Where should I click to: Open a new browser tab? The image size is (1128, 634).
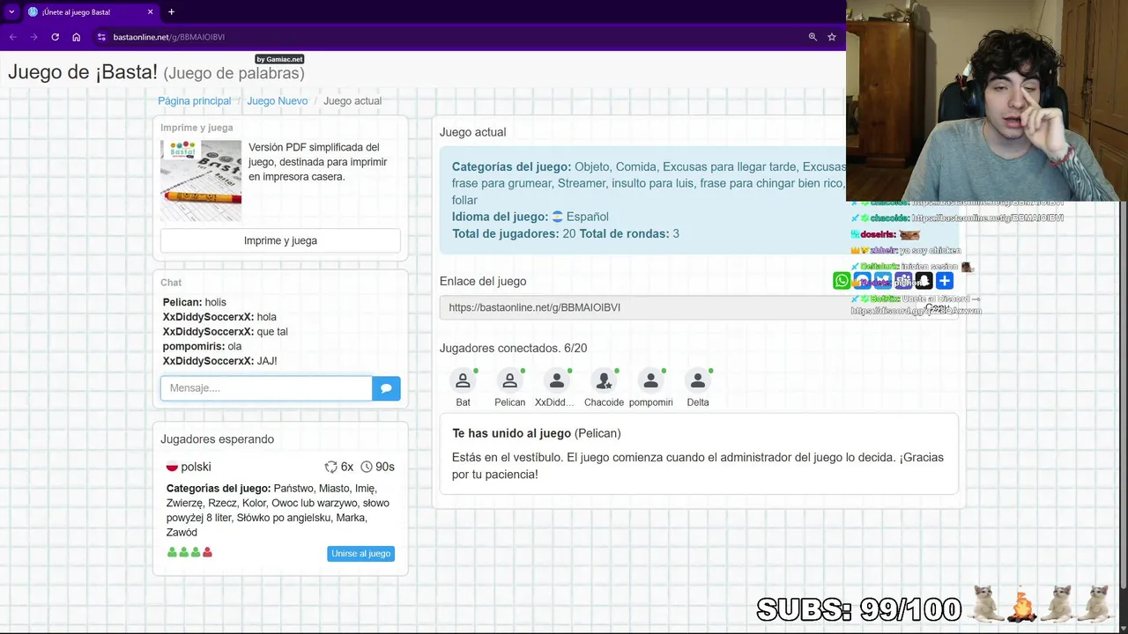tap(171, 12)
